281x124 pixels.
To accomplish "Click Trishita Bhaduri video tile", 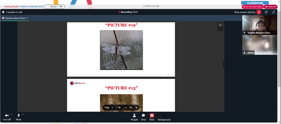I will tap(260, 25).
